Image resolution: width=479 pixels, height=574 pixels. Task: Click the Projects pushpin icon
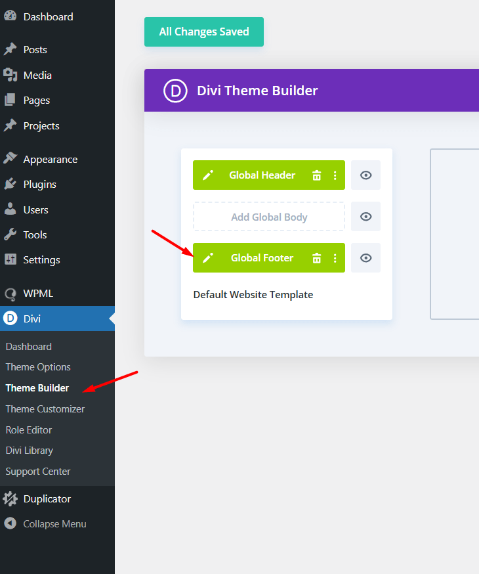point(10,125)
